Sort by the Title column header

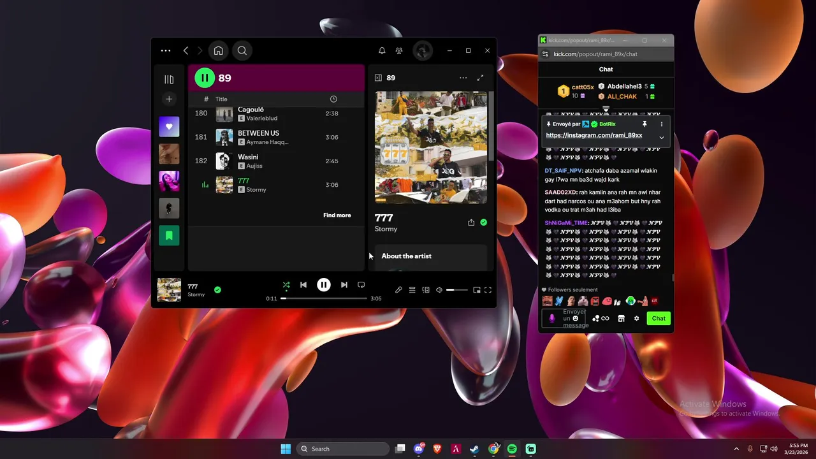tap(221, 99)
